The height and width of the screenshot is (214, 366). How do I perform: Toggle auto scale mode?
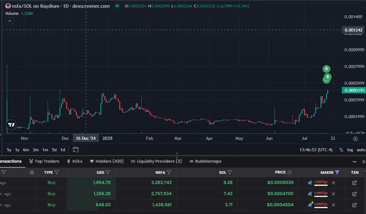click(x=361, y=150)
